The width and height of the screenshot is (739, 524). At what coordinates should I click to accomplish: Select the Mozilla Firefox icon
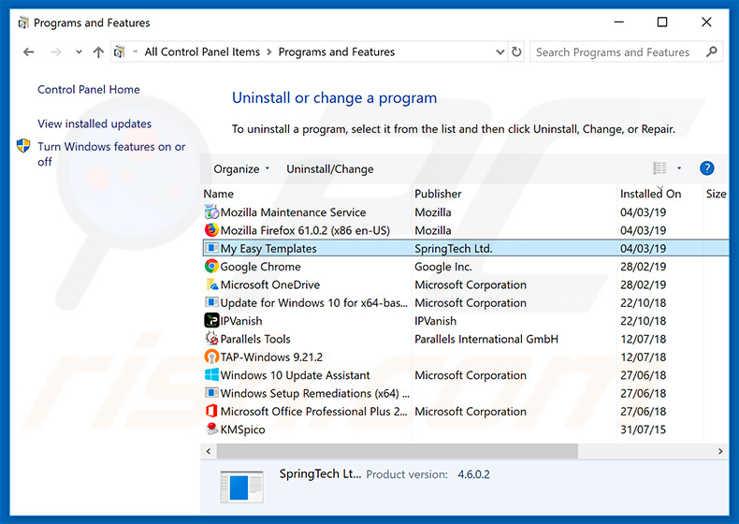[x=211, y=229]
